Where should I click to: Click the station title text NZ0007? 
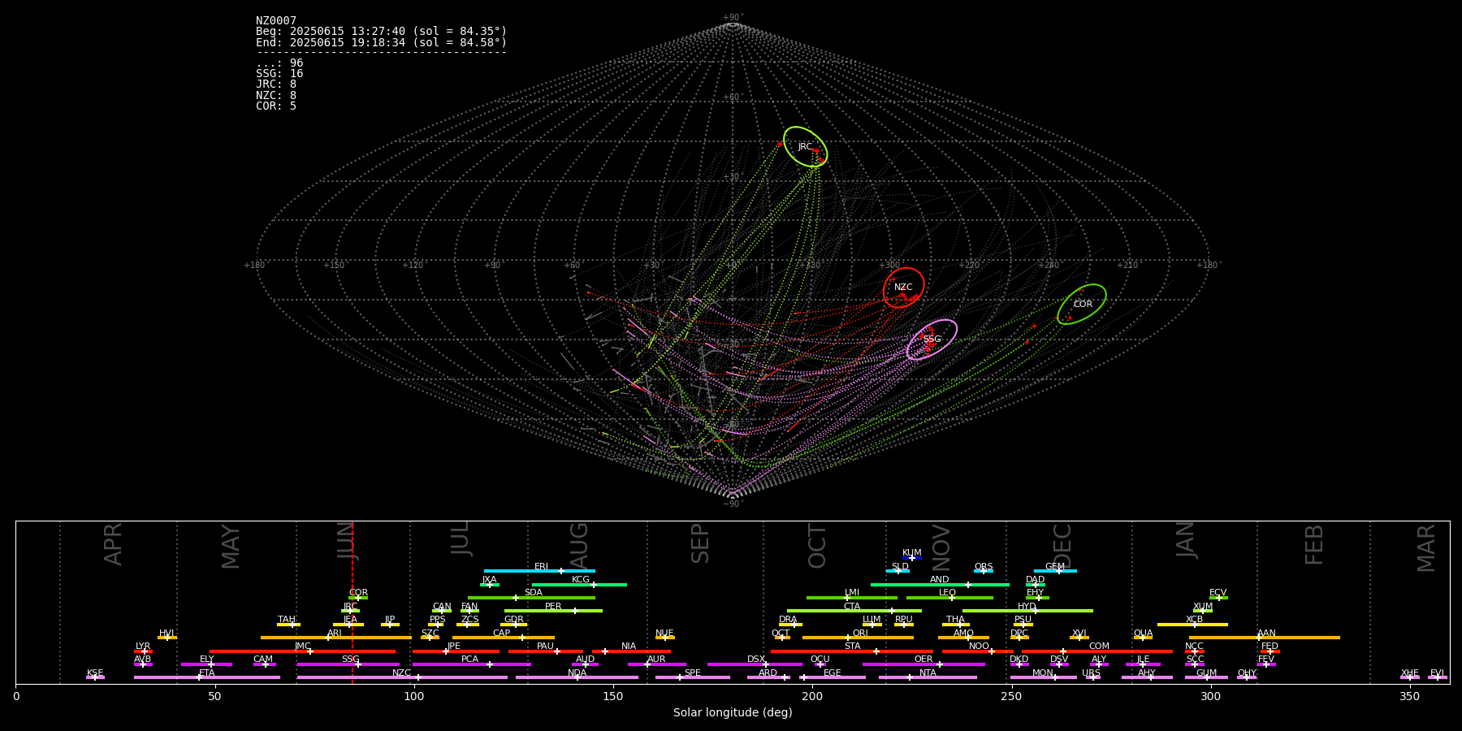276,21
